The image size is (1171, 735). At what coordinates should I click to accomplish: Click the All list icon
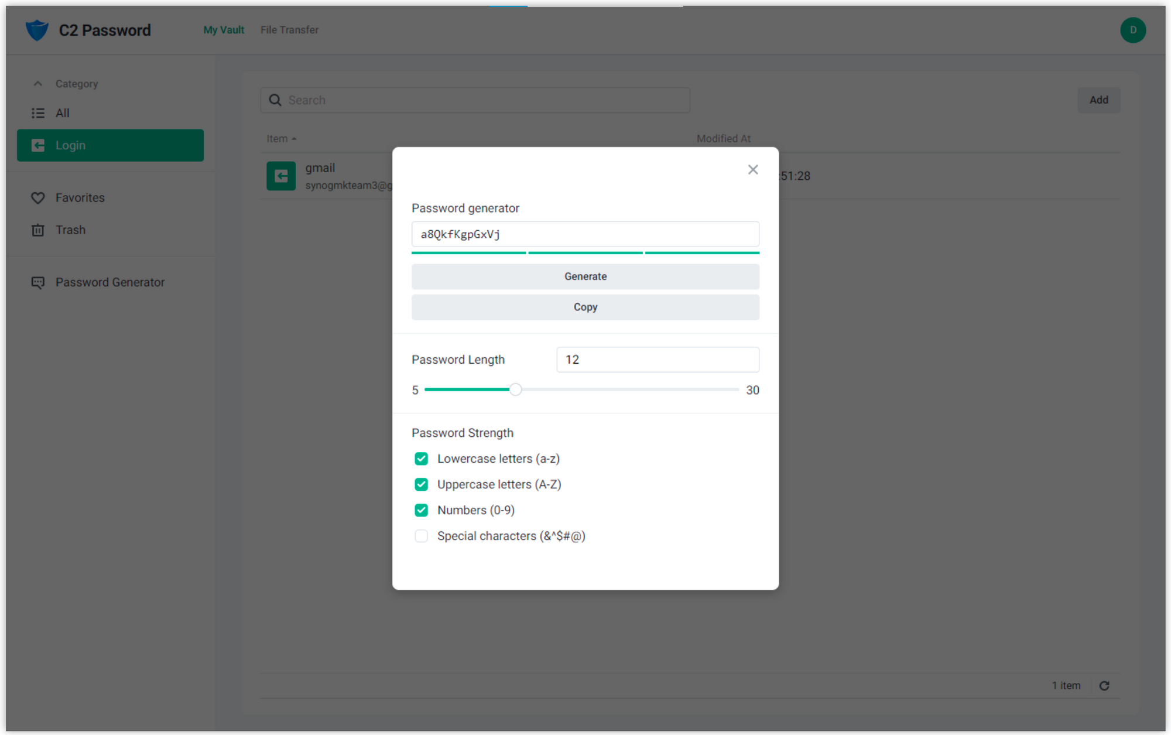tap(38, 113)
